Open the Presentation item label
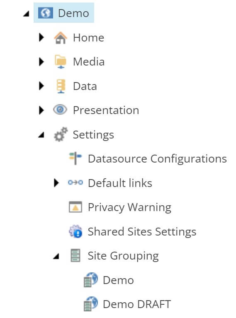236x318 pixels. [x=106, y=110]
